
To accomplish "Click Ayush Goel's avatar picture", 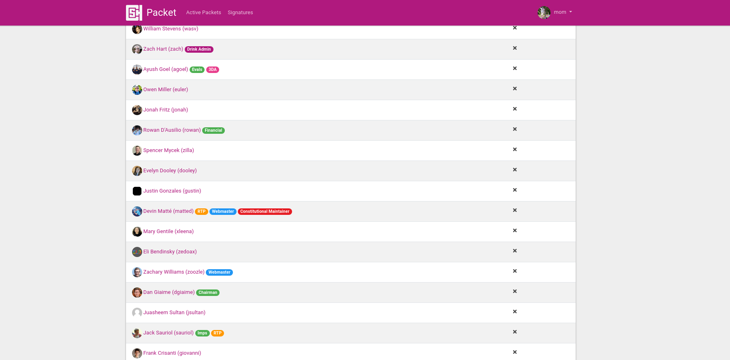I will point(137,69).
